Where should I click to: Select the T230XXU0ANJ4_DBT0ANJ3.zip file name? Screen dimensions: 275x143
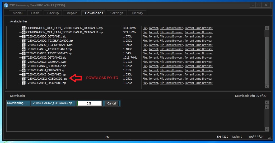coord(46,70)
